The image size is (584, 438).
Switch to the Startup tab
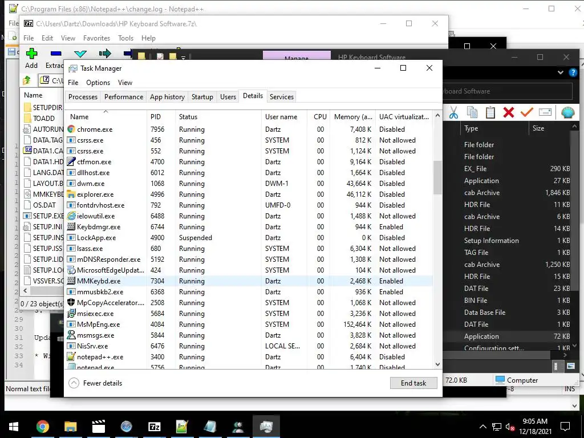pyautogui.click(x=202, y=97)
